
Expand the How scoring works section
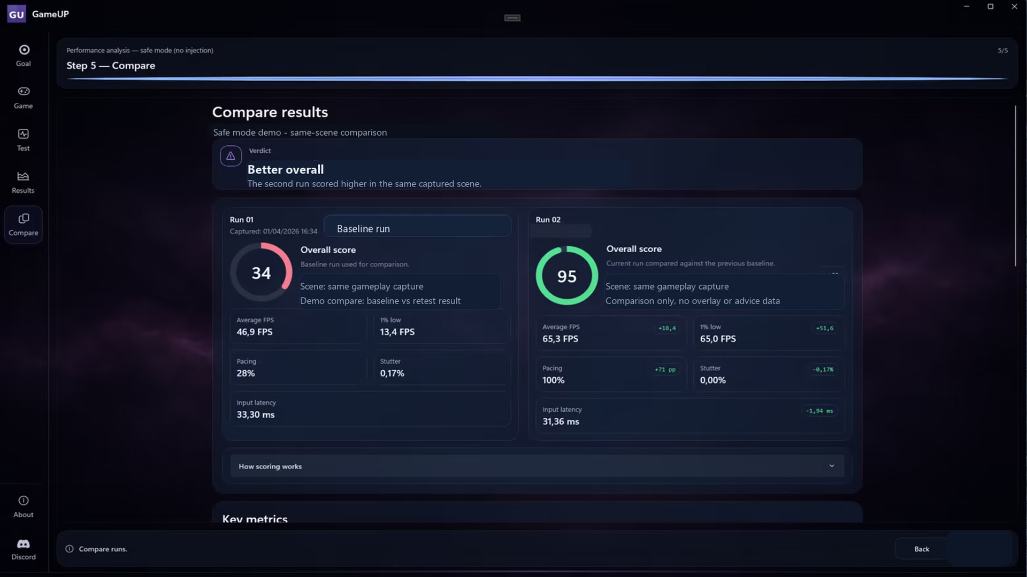click(537, 466)
